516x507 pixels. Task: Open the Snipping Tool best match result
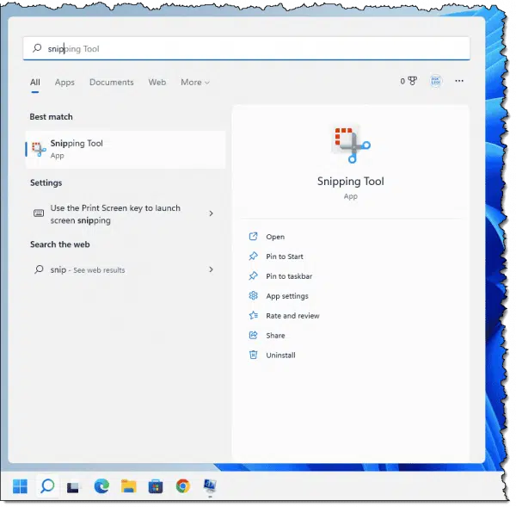click(x=126, y=150)
